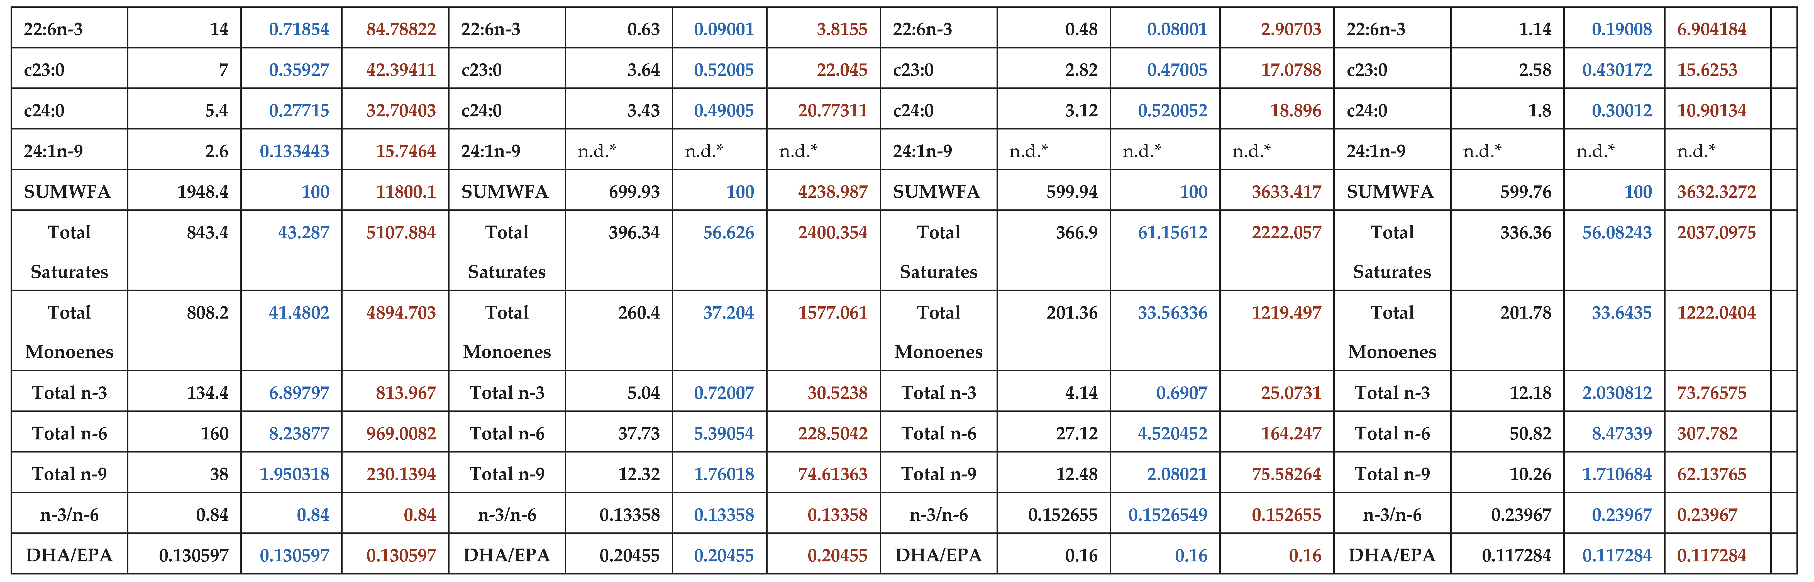Click the red value 75.58264

click(x=1286, y=474)
